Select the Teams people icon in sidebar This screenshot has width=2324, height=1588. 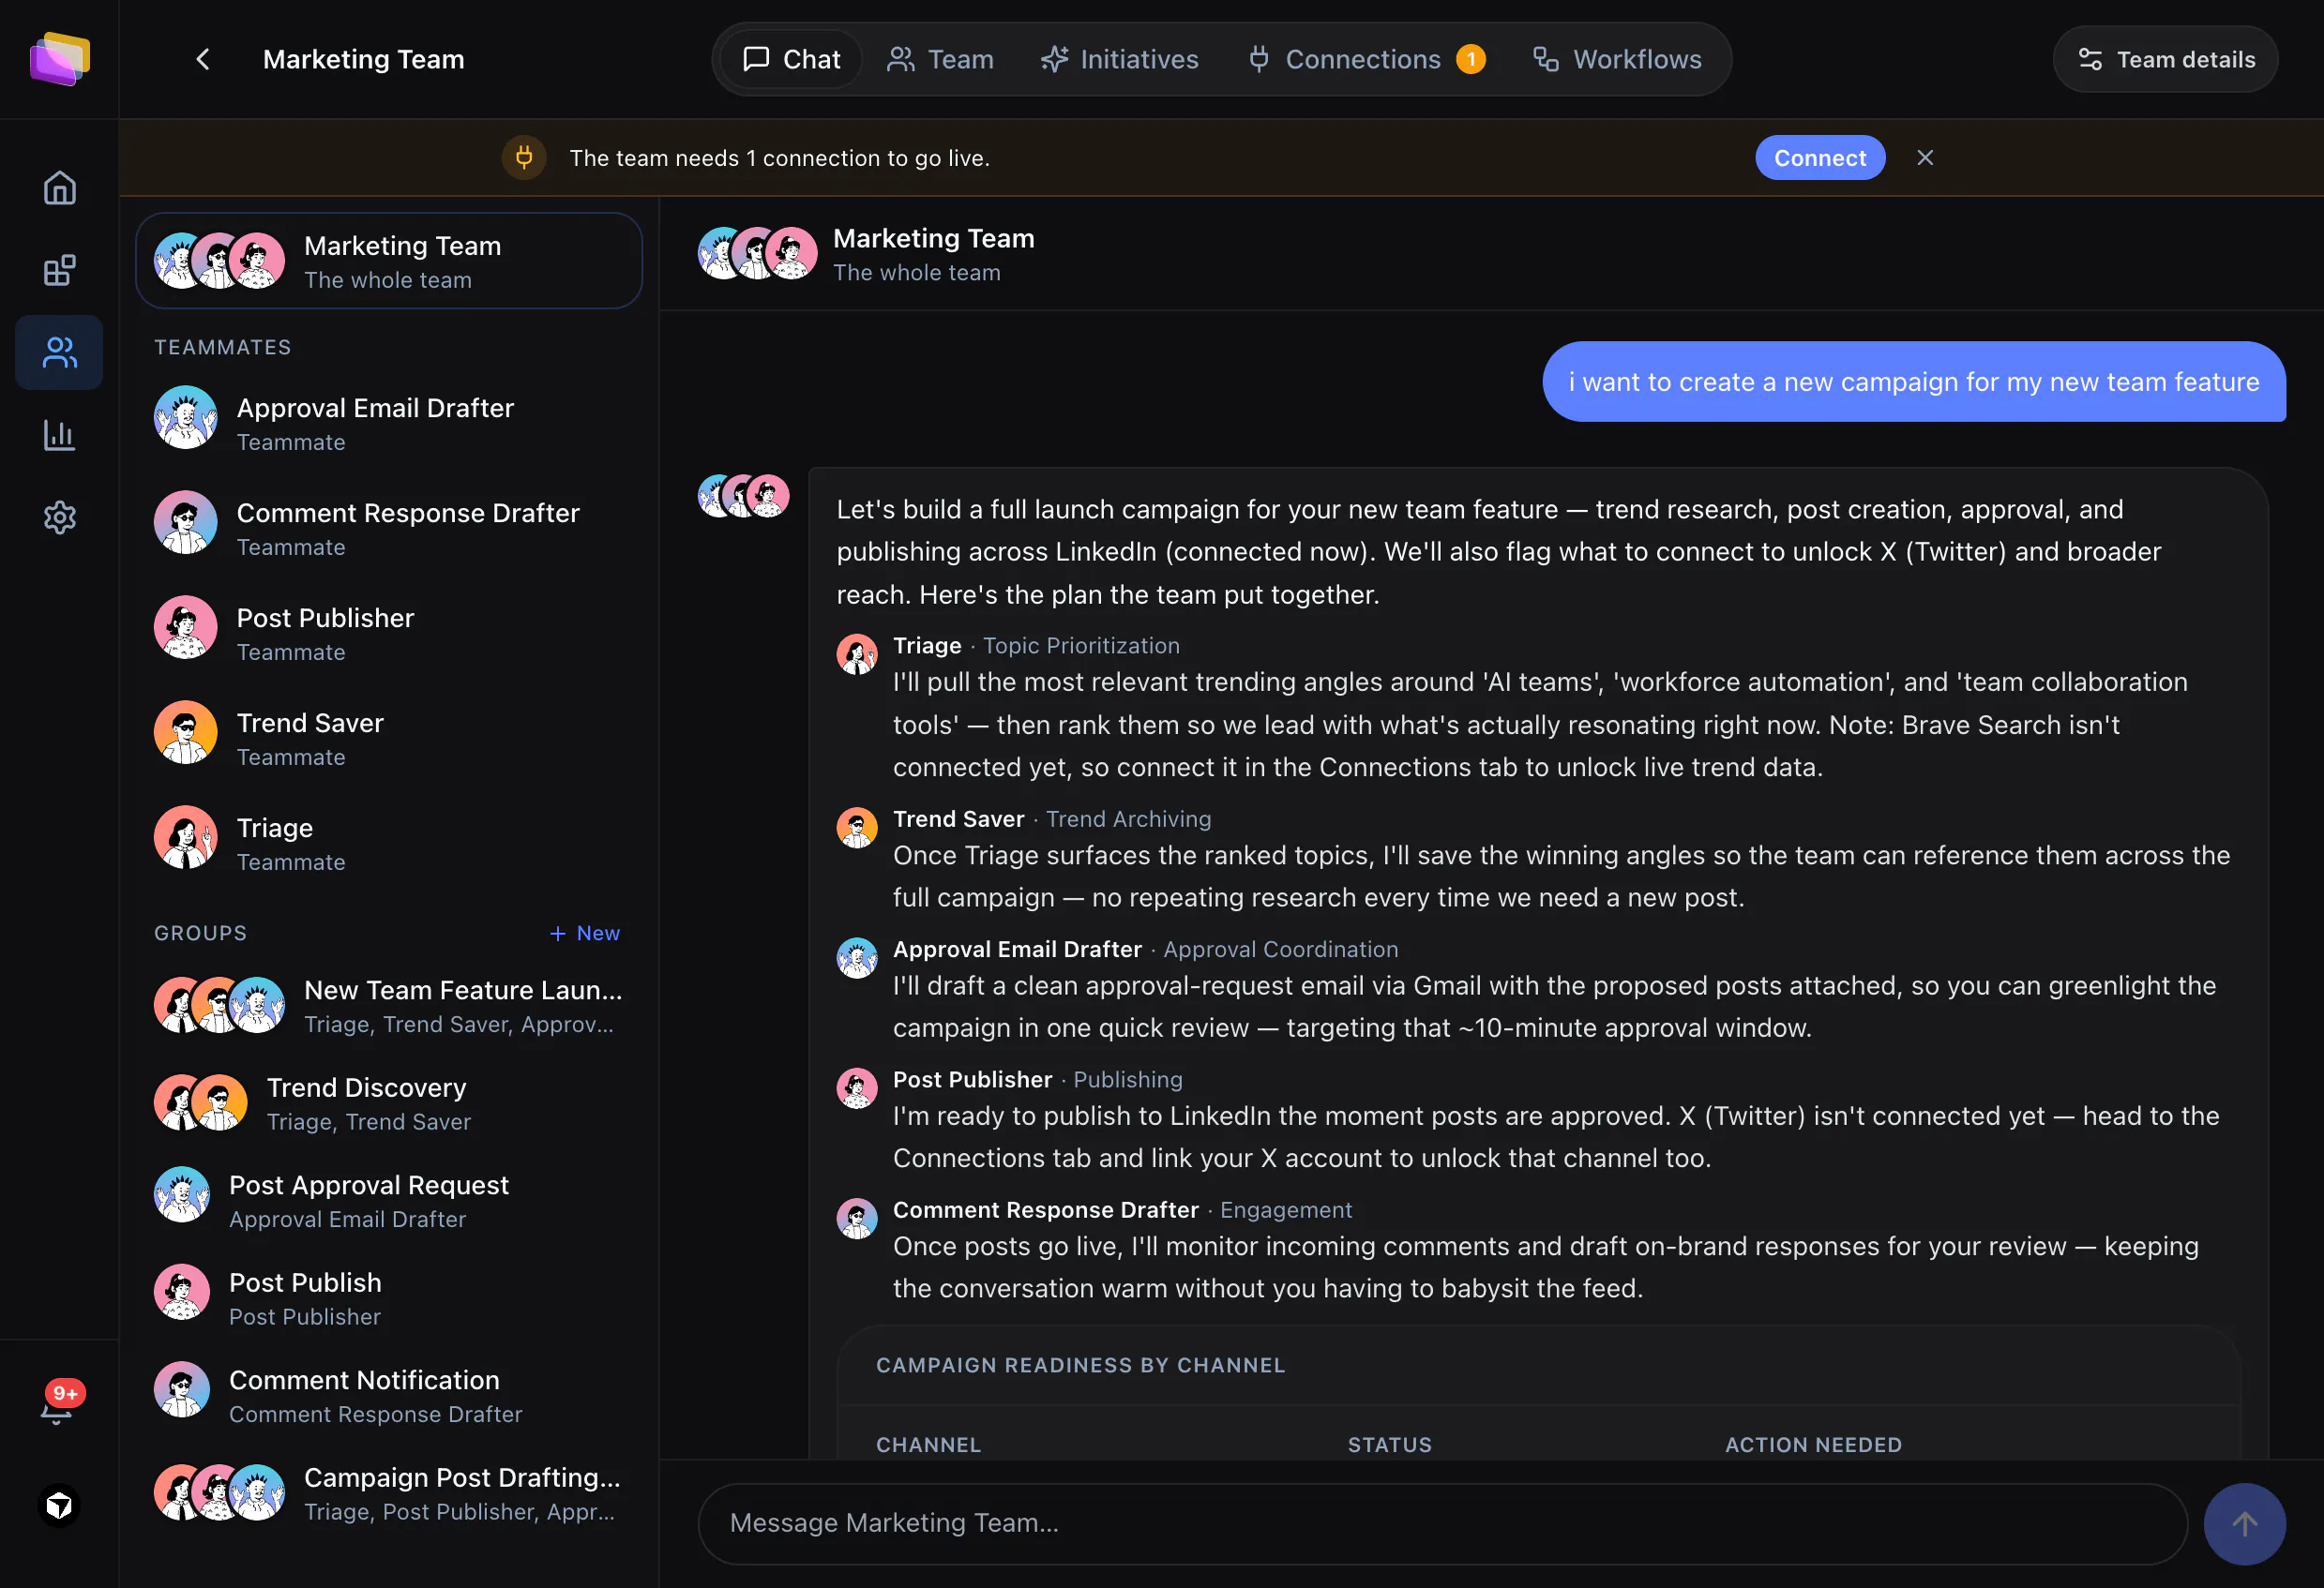pos(60,352)
